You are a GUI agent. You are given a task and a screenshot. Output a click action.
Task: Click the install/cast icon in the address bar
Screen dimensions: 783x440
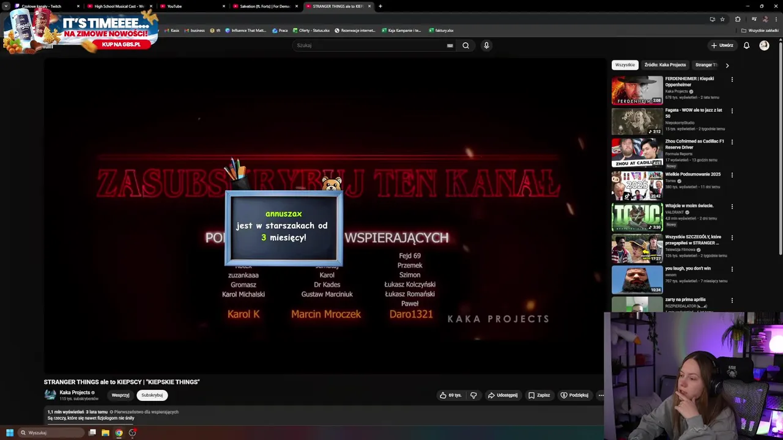coord(712,19)
